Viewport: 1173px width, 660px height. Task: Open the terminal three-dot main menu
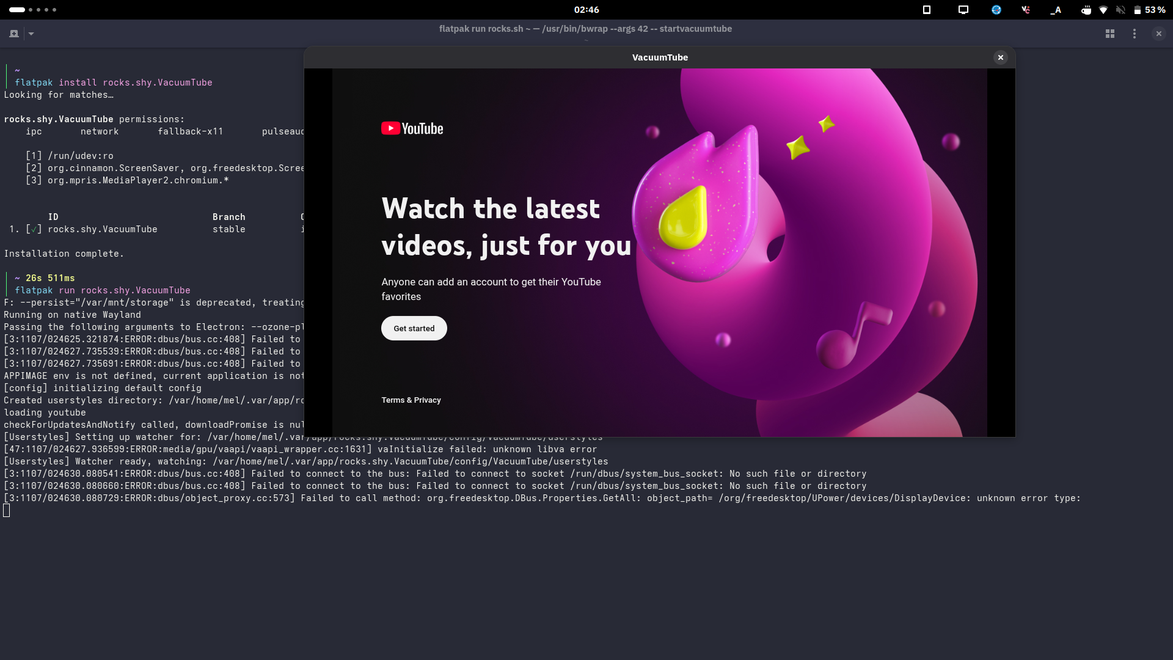pyautogui.click(x=1135, y=34)
